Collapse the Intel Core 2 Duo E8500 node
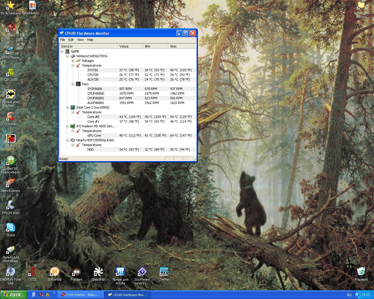Screen dimensions: 374x299 (67, 107)
